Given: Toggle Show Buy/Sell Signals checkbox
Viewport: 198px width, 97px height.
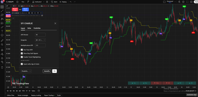Looking at the screenshot, I should pyautogui.click(x=22, y=53).
